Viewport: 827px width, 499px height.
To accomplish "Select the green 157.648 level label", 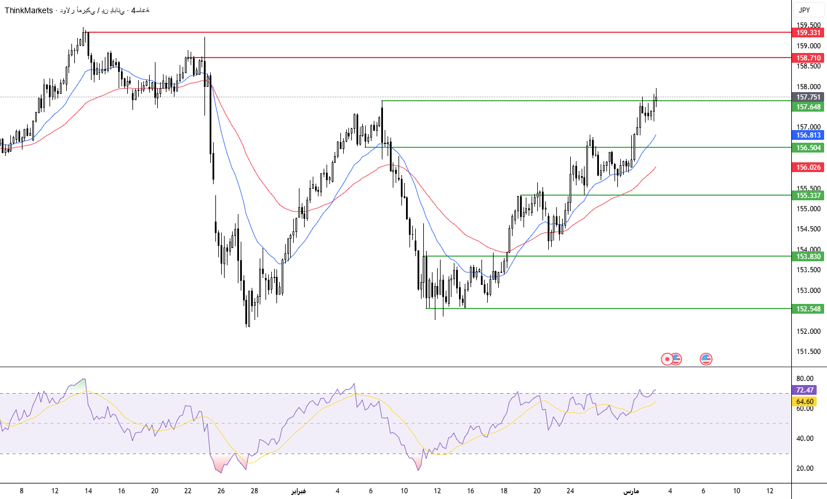I will [809, 107].
